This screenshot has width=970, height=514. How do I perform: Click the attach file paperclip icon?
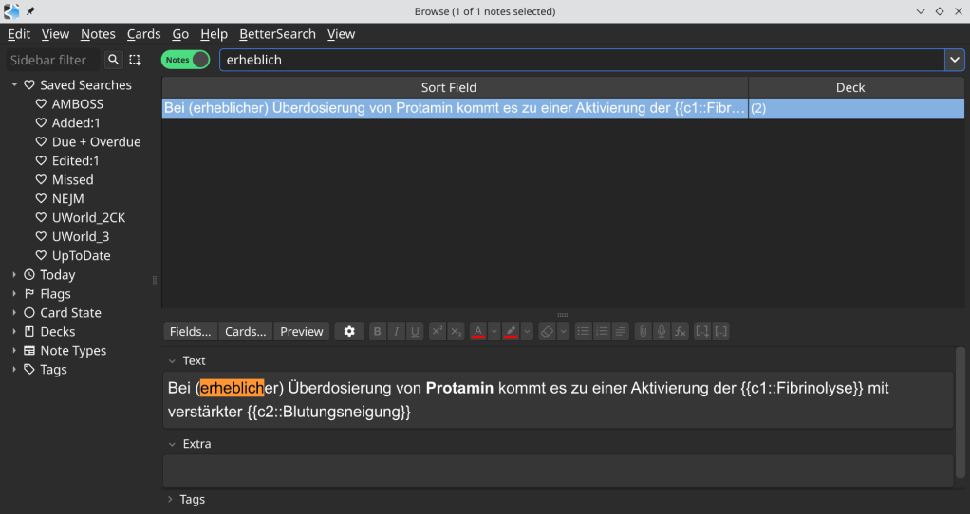(643, 332)
